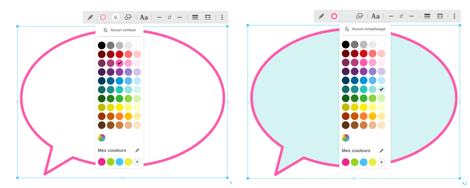The image size is (470, 188).
Task: Select the checked pale cyan swatch in fill palette
Action: pyautogui.click(x=381, y=89)
